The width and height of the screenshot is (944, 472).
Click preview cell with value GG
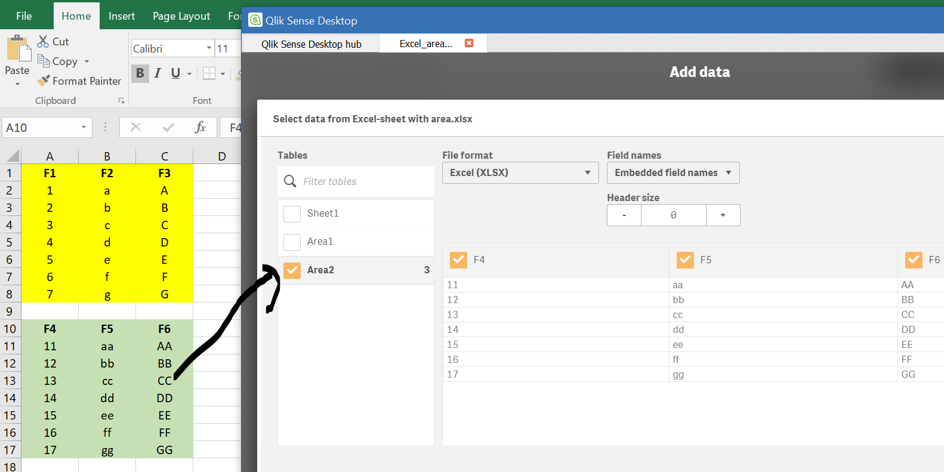click(x=921, y=374)
